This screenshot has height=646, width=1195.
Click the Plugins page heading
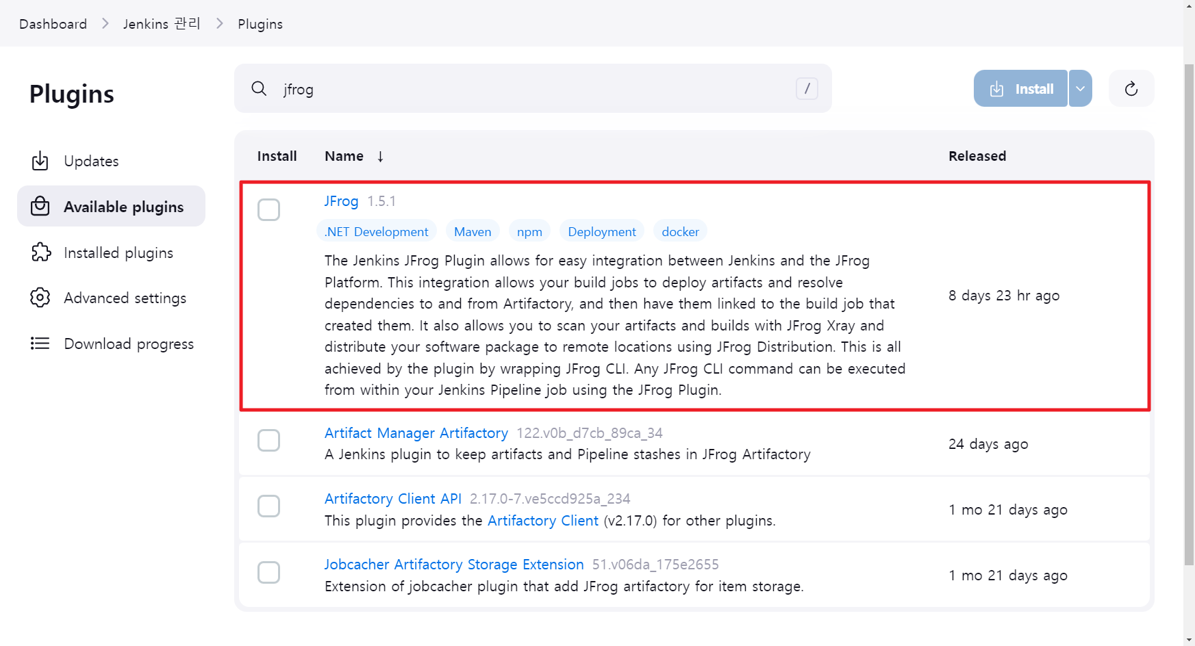tap(72, 94)
